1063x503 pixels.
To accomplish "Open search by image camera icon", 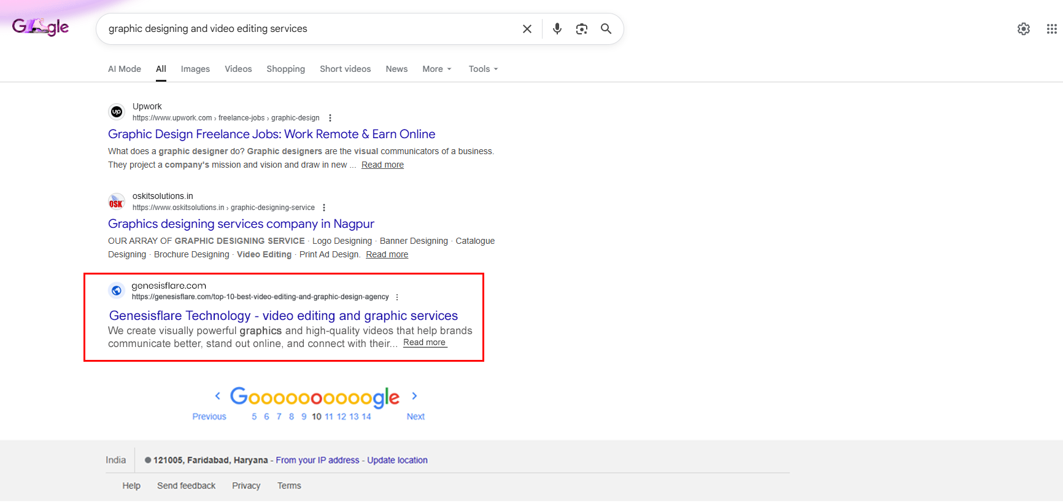I will [581, 29].
